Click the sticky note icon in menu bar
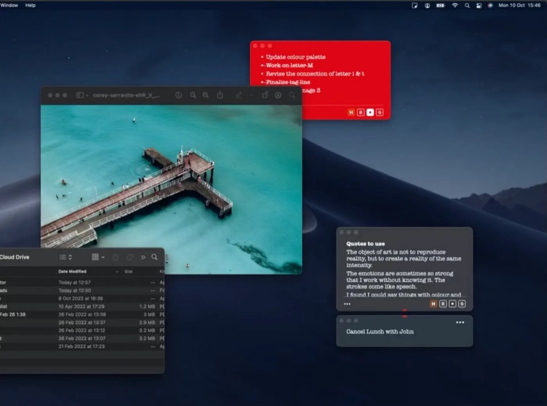The height and width of the screenshot is (406, 547). [x=415, y=5]
